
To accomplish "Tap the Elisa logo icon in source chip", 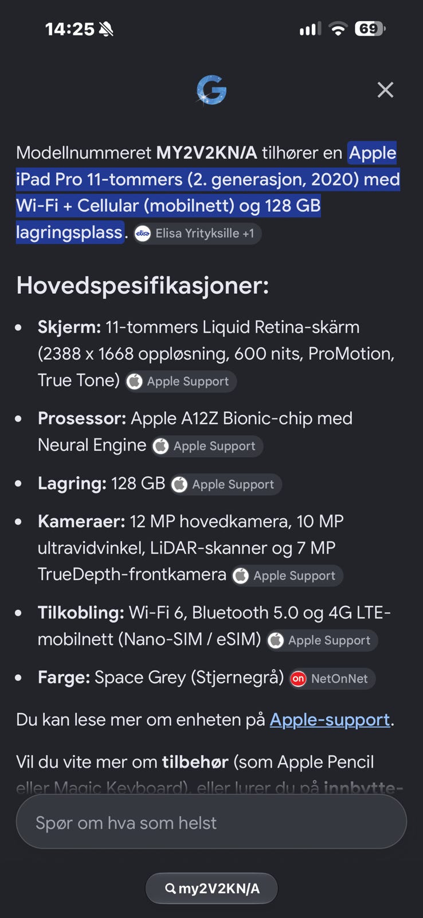I will point(143,234).
